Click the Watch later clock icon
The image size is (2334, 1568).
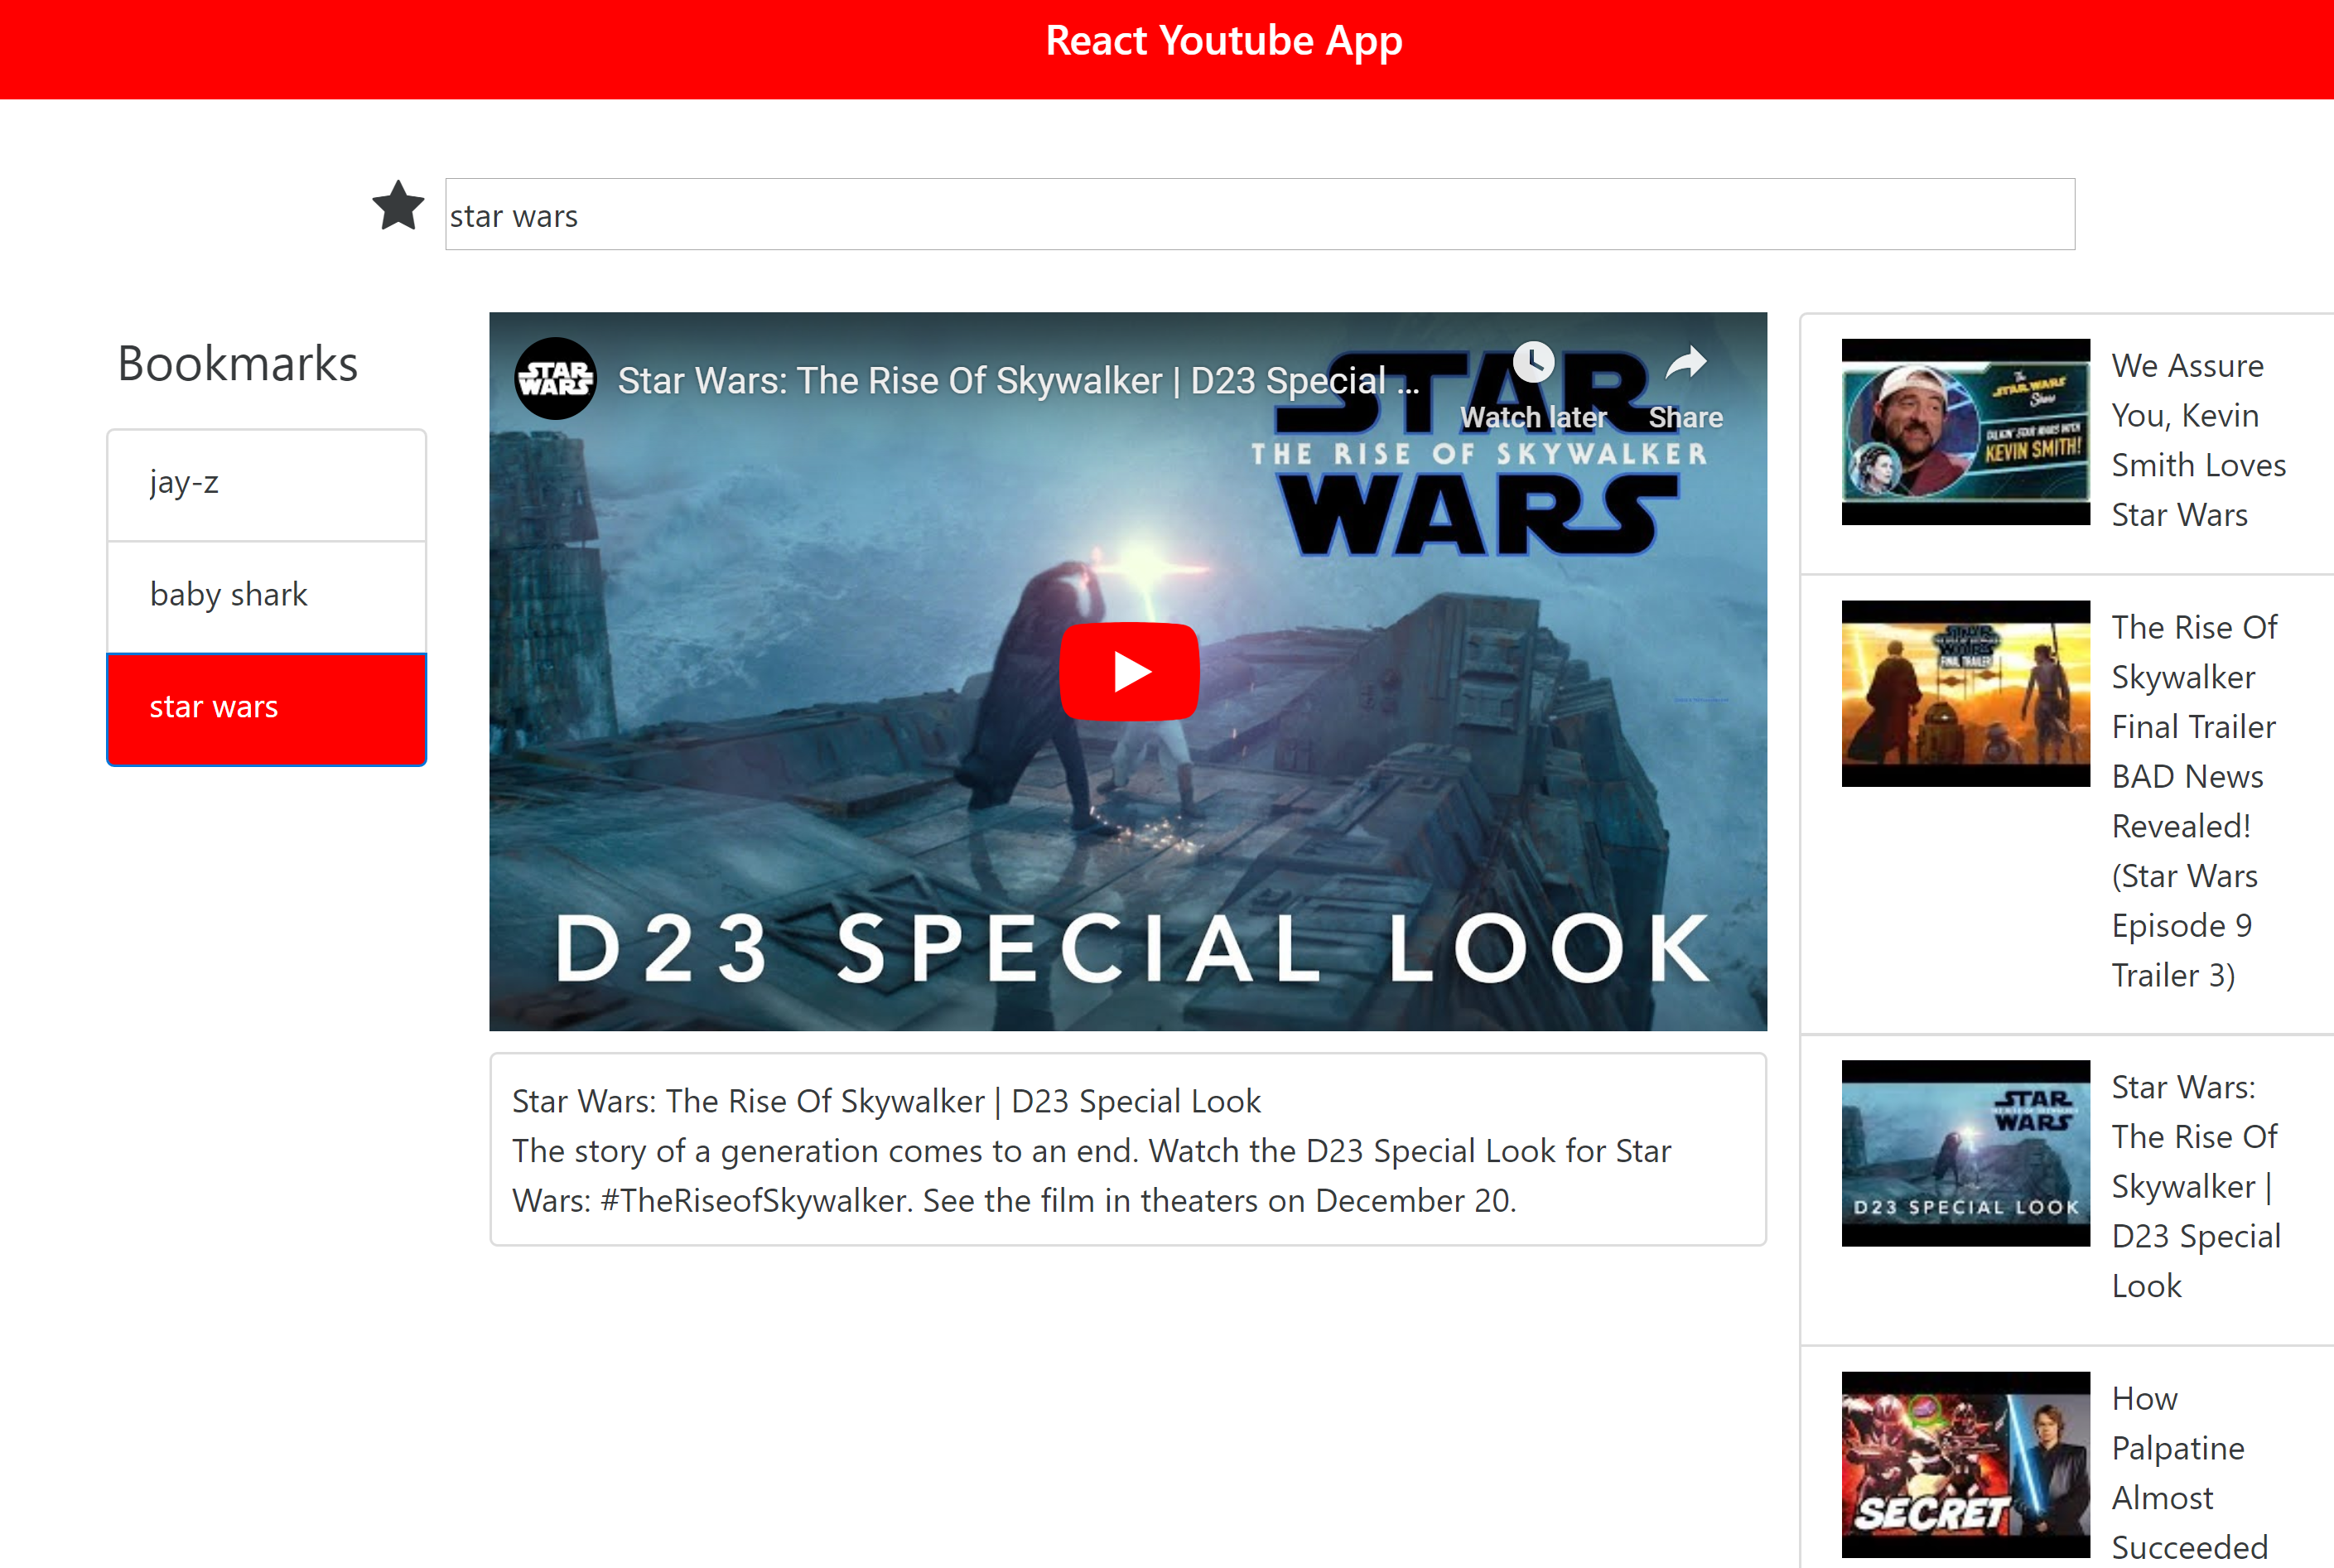[x=1532, y=362]
